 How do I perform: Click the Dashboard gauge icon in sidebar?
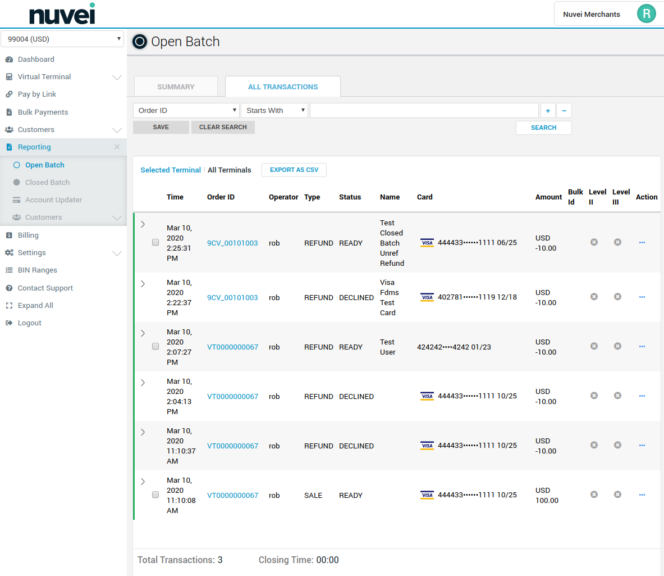[9, 60]
